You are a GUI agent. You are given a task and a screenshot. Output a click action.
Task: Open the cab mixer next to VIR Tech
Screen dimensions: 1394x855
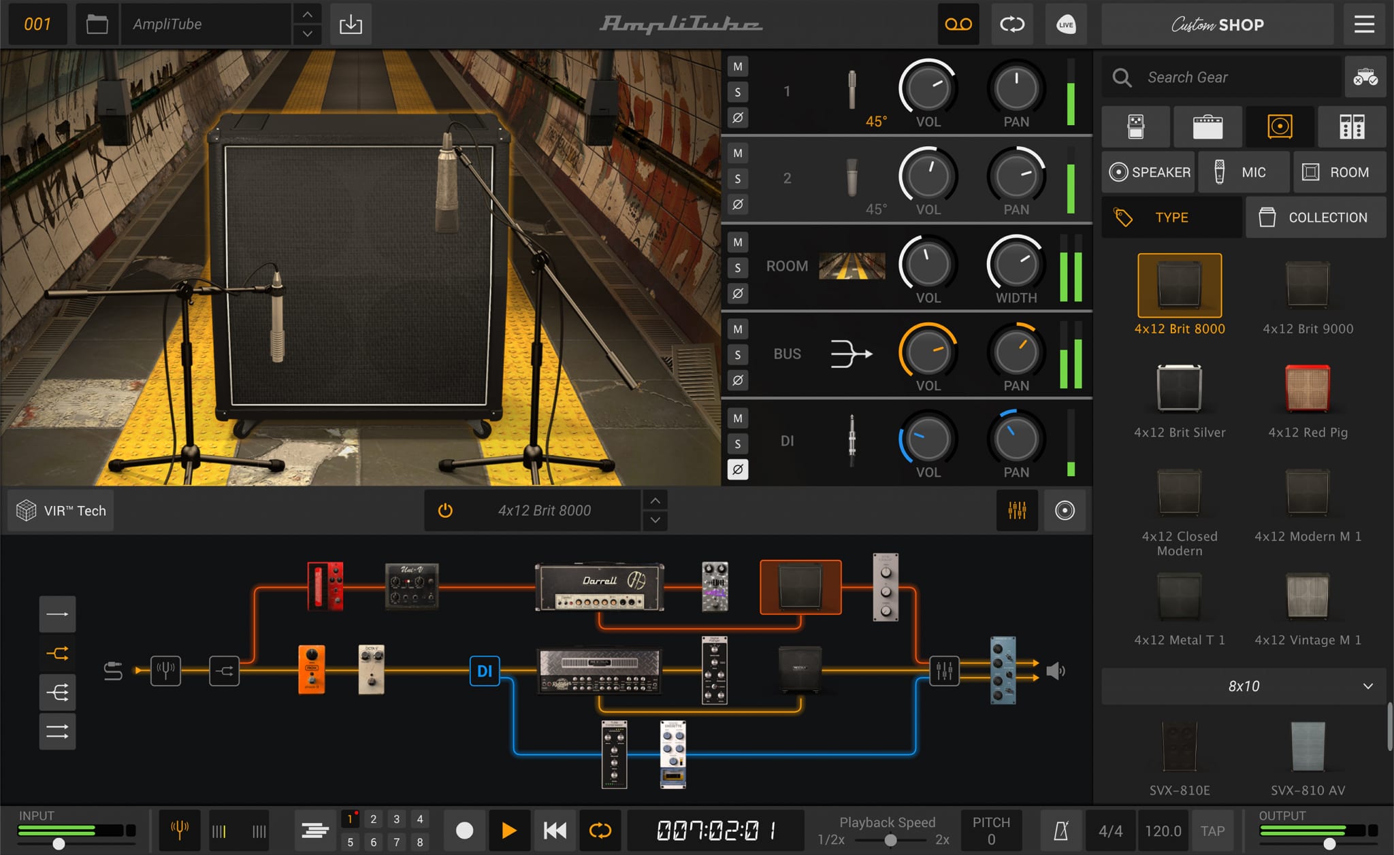coord(1019,510)
